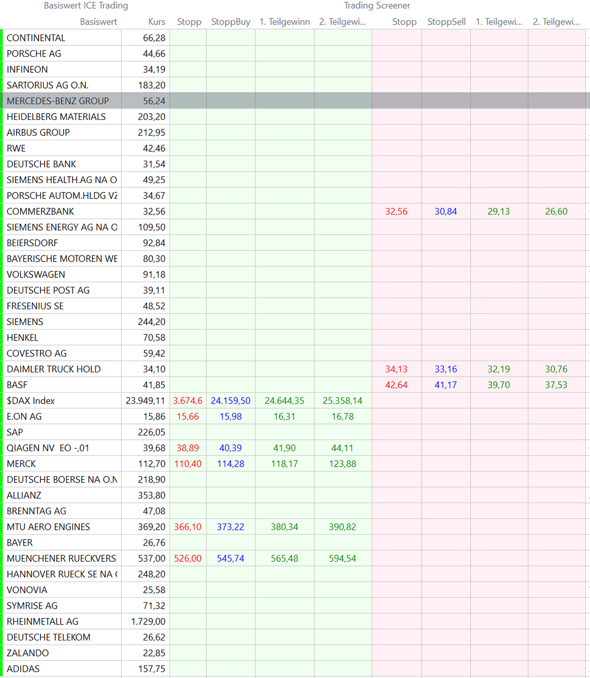Select the COMMERZBANK row name
This screenshot has width=590, height=678.
click(x=41, y=212)
